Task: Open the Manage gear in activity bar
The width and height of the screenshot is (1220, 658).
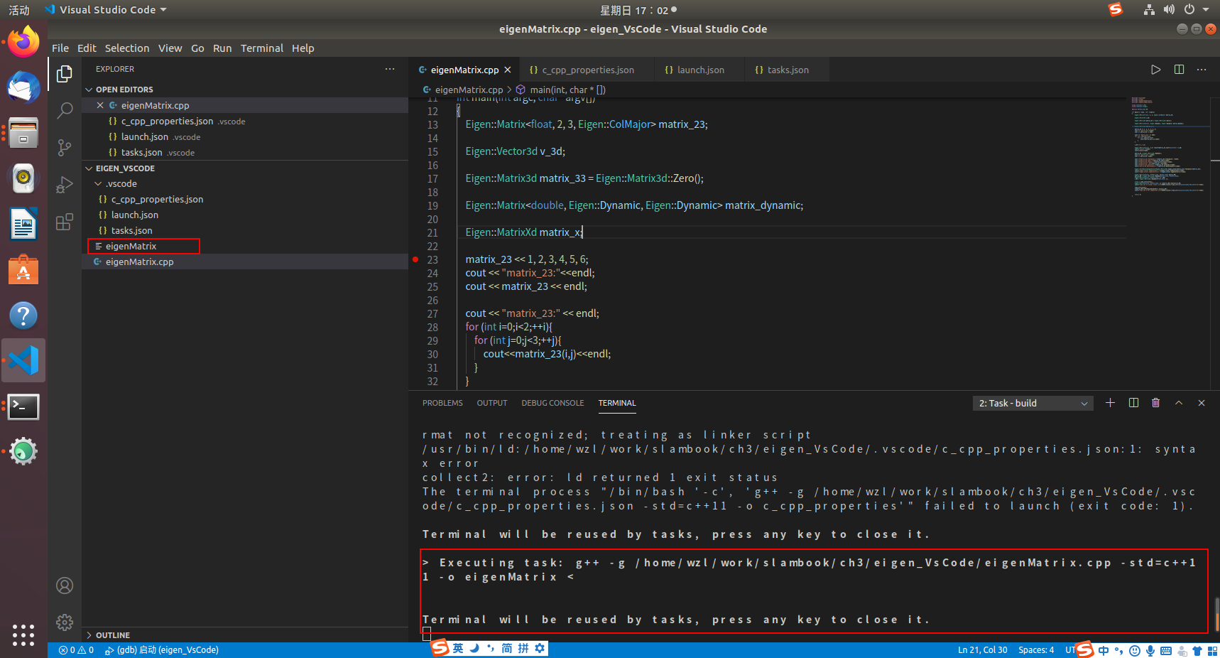Action: [x=65, y=622]
